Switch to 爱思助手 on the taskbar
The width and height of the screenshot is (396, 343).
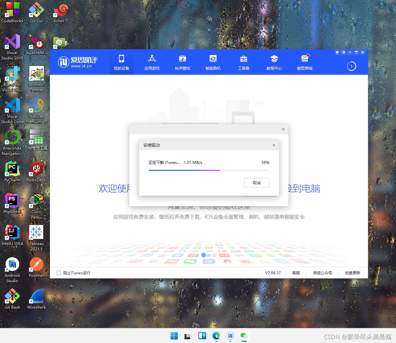[x=230, y=336]
